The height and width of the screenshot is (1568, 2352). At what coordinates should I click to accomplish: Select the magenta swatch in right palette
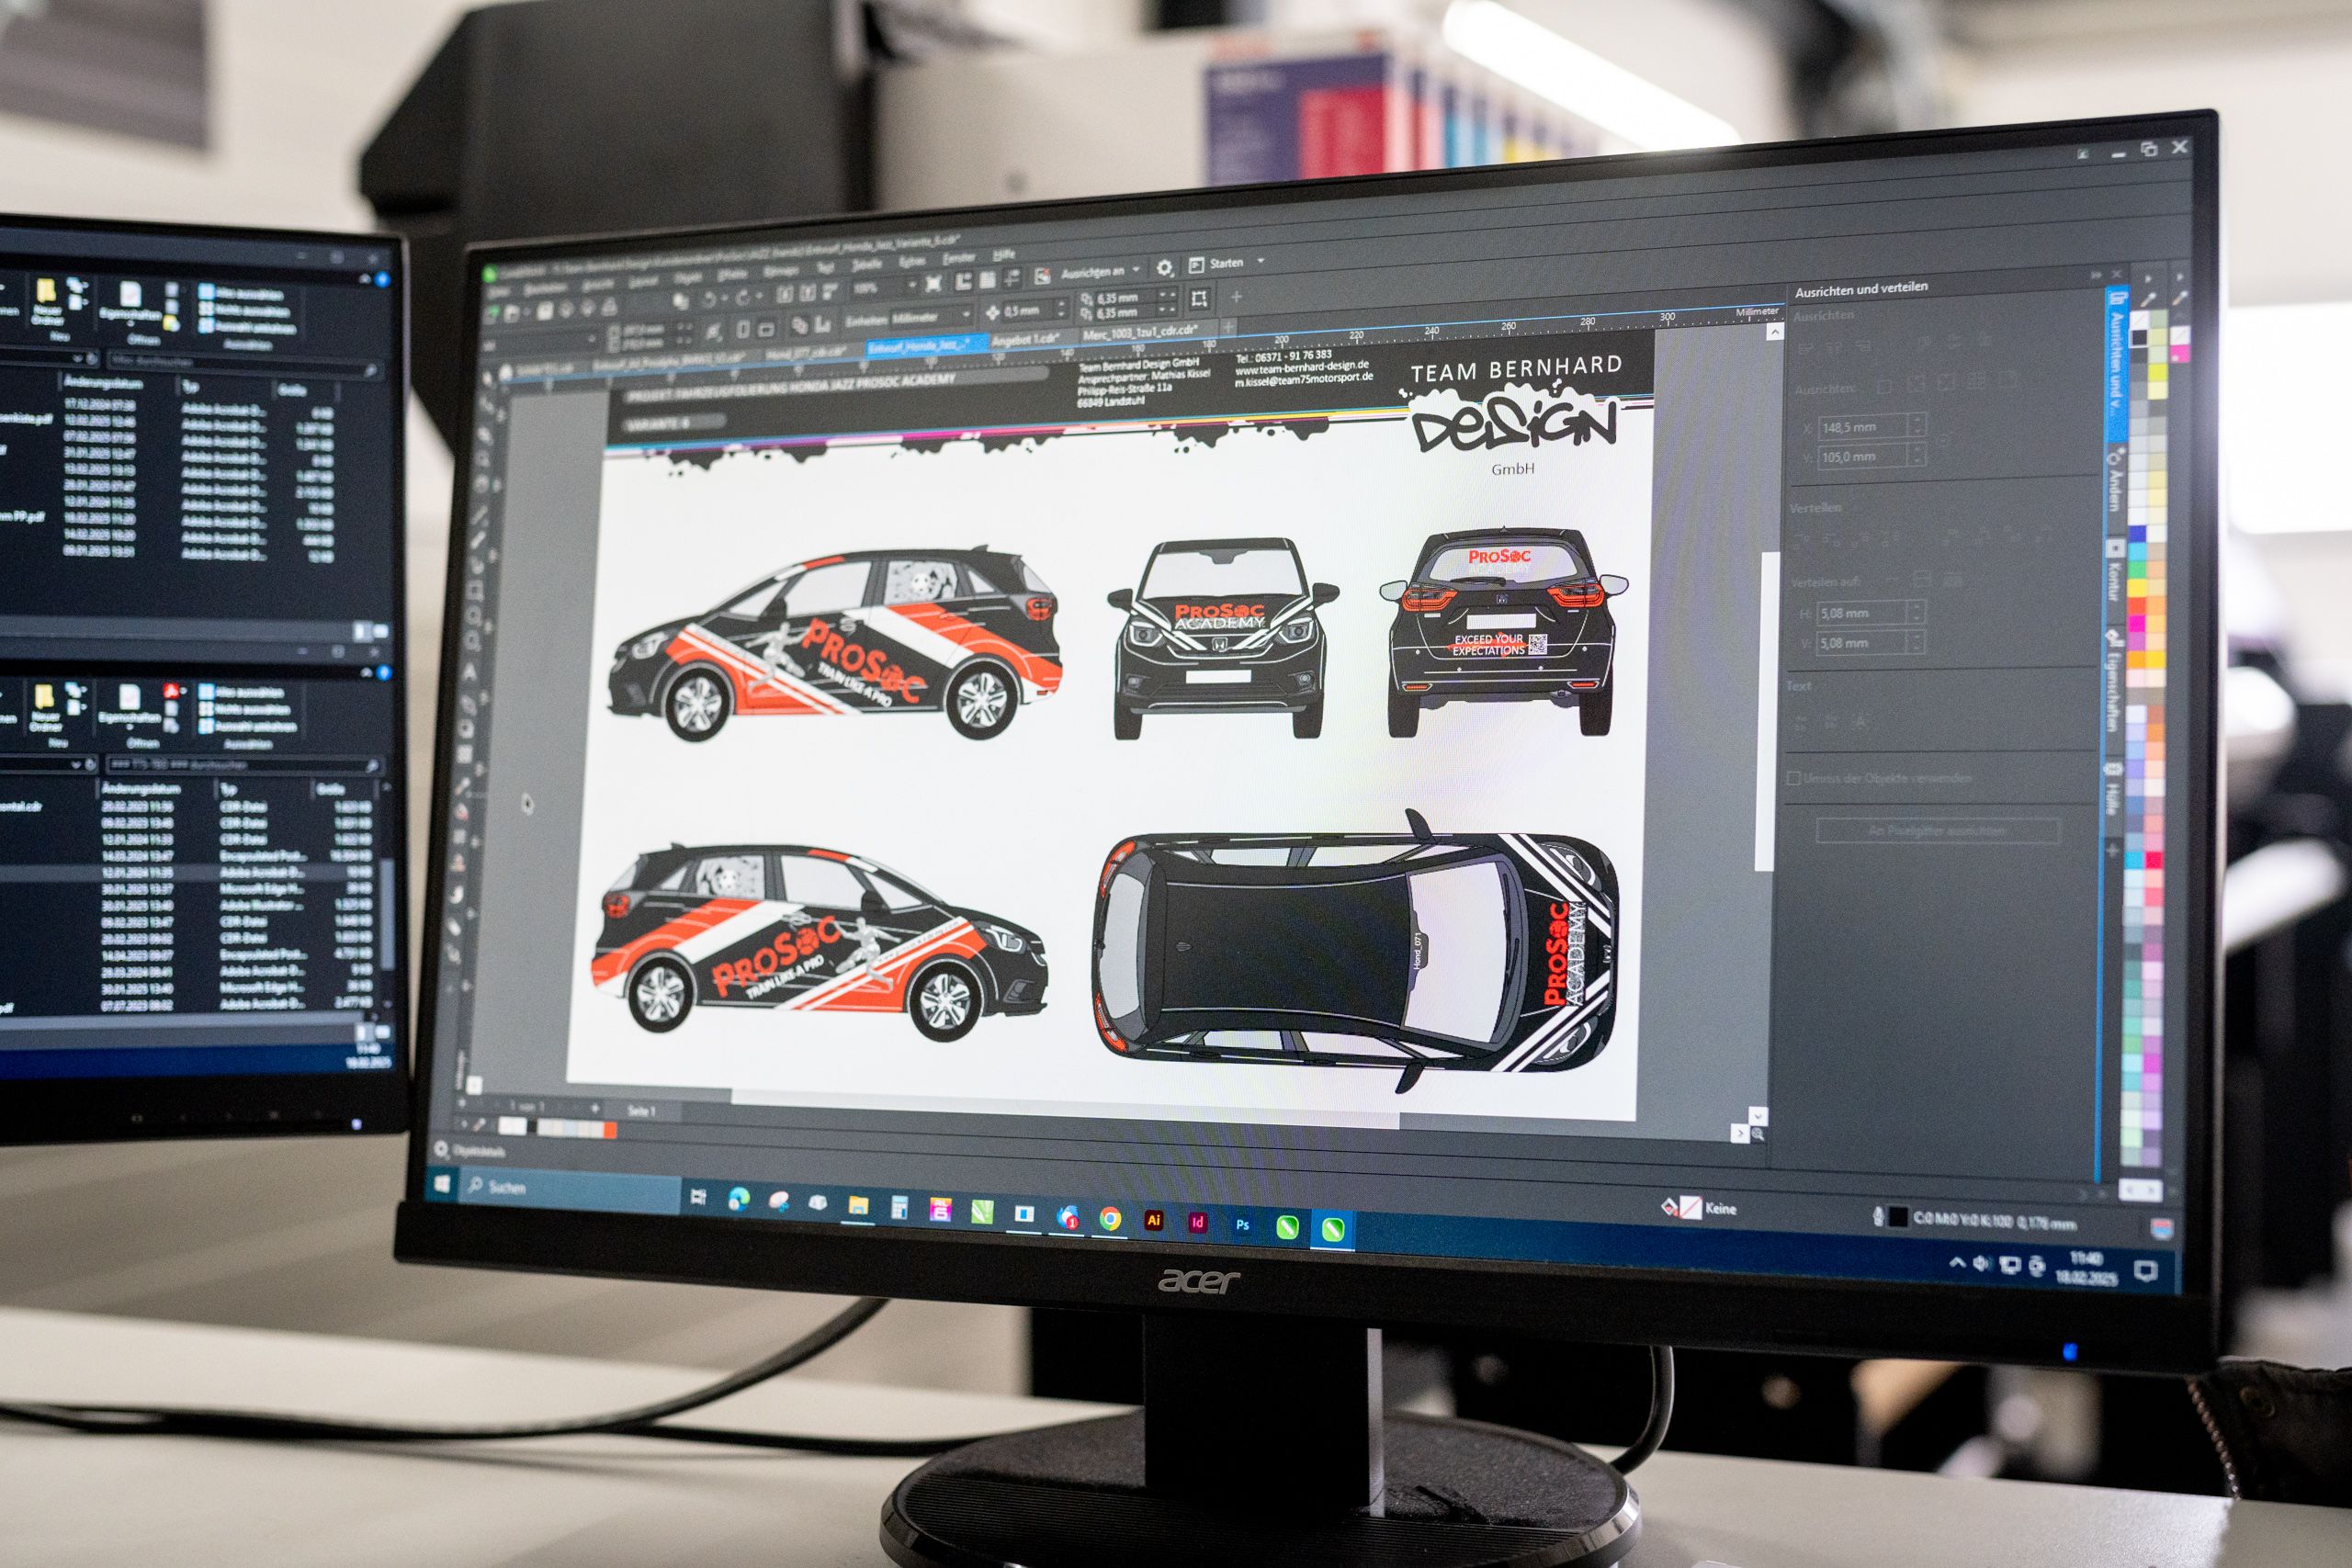[x=2180, y=352]
